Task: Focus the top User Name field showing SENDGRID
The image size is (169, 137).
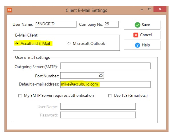Action: pyautogui.click(x=56, y=24)
